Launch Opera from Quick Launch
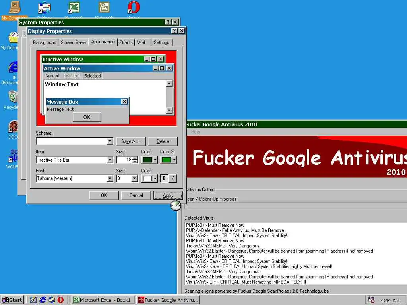 pos(61,300)
